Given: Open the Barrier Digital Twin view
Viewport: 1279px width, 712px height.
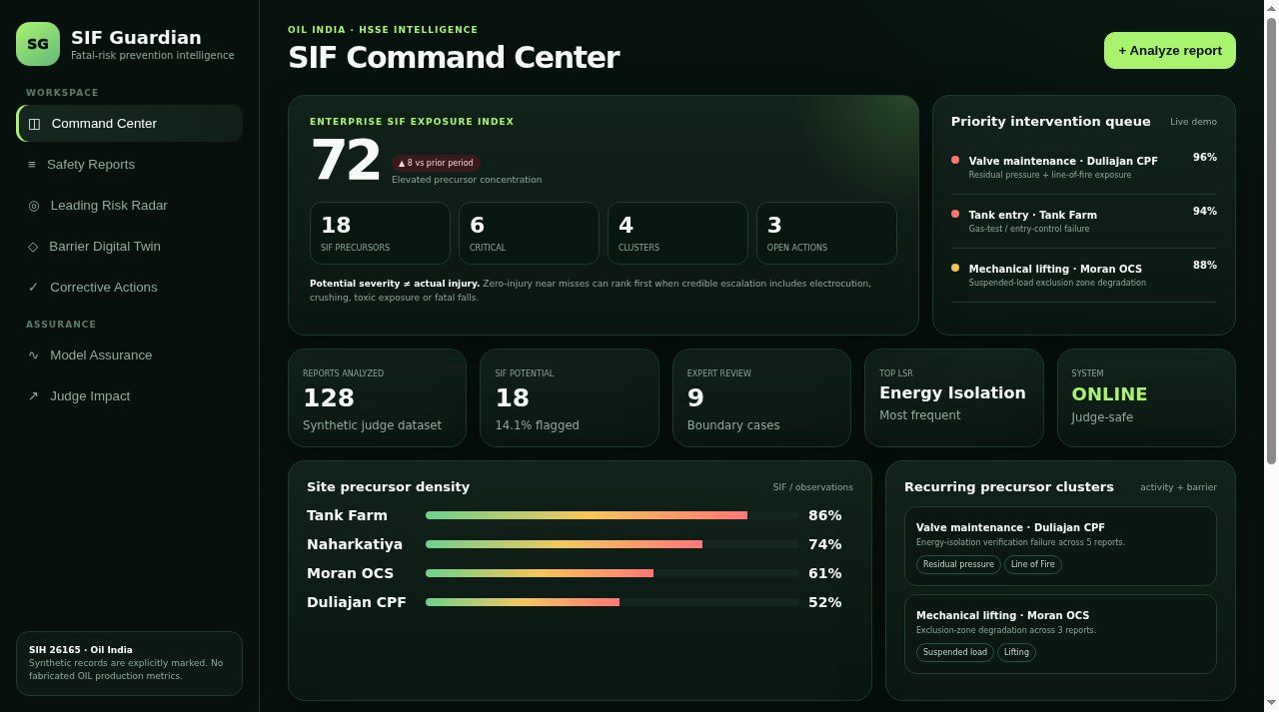Looking at the screenshot, I should [129, 247].
